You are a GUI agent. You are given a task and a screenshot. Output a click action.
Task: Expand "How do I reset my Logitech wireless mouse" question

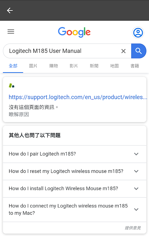pos(75,171)
